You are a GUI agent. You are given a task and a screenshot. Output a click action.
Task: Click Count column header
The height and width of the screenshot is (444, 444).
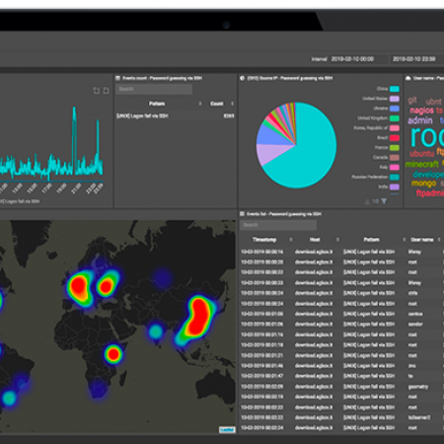(x=217, y=104)
